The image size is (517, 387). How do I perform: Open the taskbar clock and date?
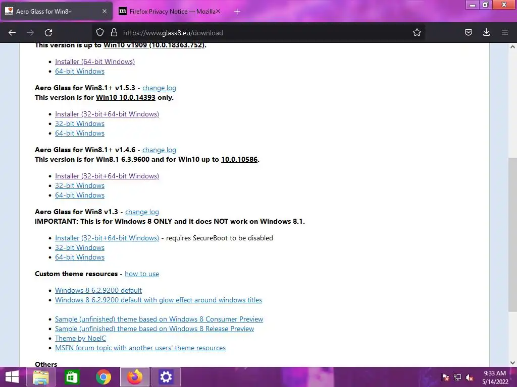495,377
